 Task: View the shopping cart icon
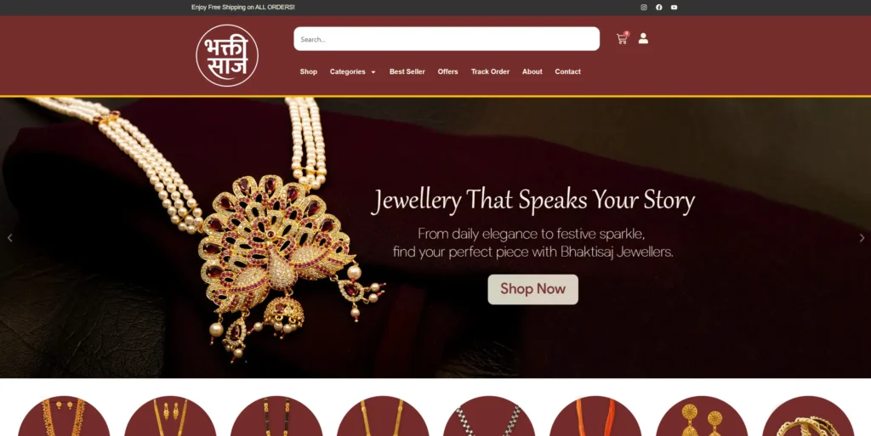[622, 38]
